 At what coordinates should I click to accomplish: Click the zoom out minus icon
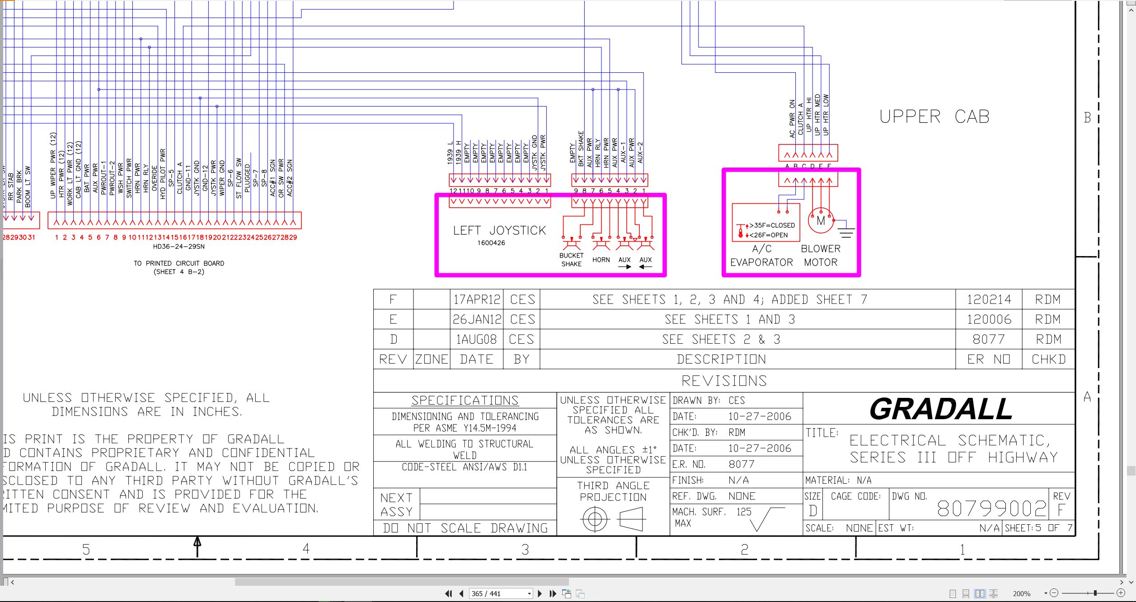[x=1054, y=593]
